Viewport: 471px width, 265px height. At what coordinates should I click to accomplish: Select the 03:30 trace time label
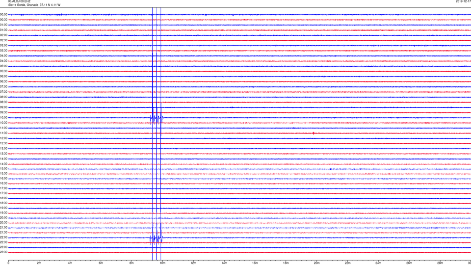[x=3, y=51]
